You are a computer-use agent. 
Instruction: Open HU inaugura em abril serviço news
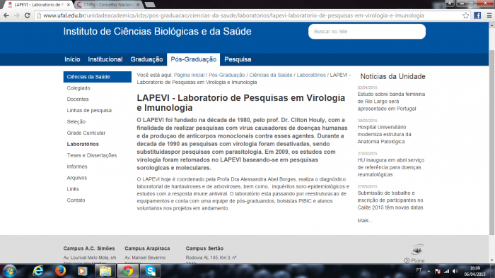pos(391,167)
